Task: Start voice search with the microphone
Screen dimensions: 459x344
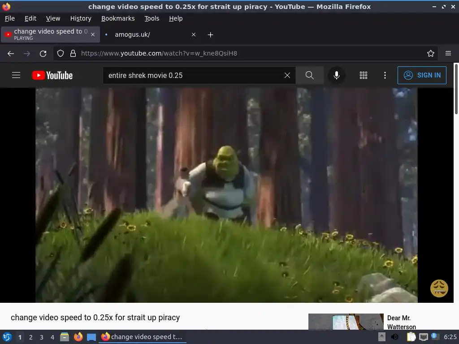Action: (336, 75)
